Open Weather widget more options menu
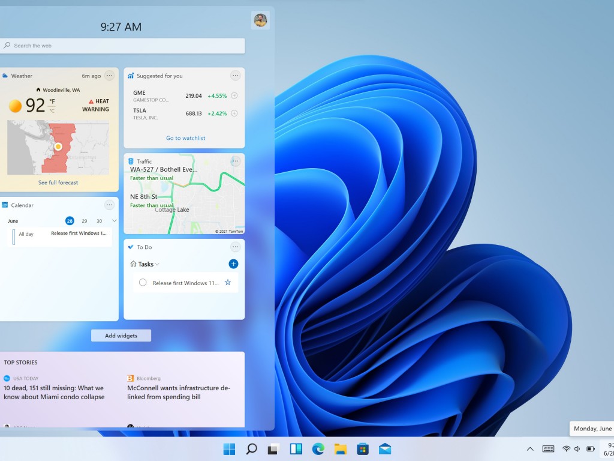614x461 pixels. 109,76
